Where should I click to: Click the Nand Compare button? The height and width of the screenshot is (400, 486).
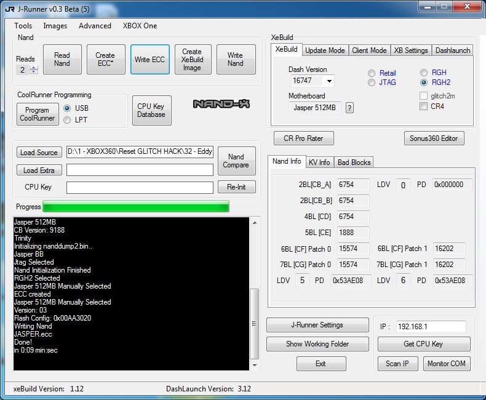tap(236, 161)
